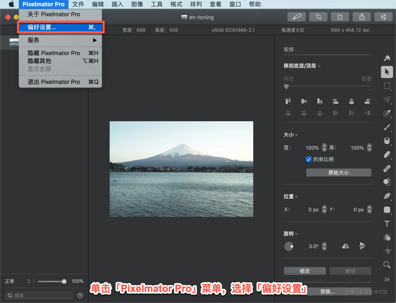Select the rounded rectangle Shape tool
The image size is (396, 303).
(x=387, y=210)
